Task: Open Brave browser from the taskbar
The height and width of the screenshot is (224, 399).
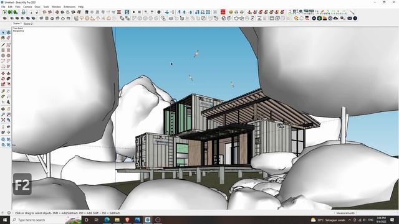Action: [x=127, y=220]
